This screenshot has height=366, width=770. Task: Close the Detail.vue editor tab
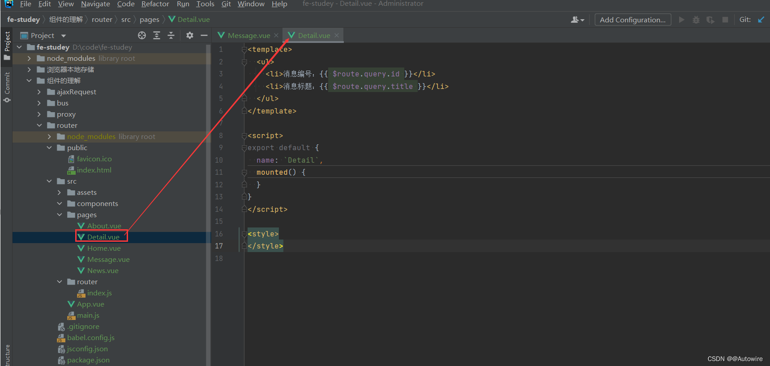337,35
